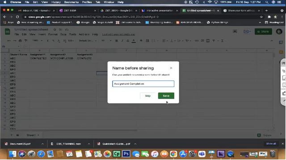
Task: Open the font size dropdown
Action: [x=106, y=40]
